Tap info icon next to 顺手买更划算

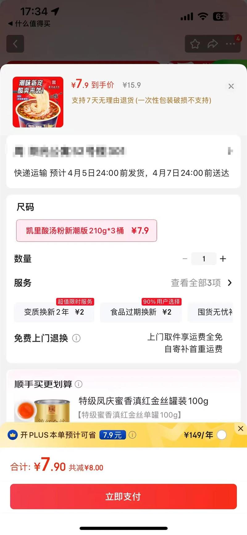point(79,384)
